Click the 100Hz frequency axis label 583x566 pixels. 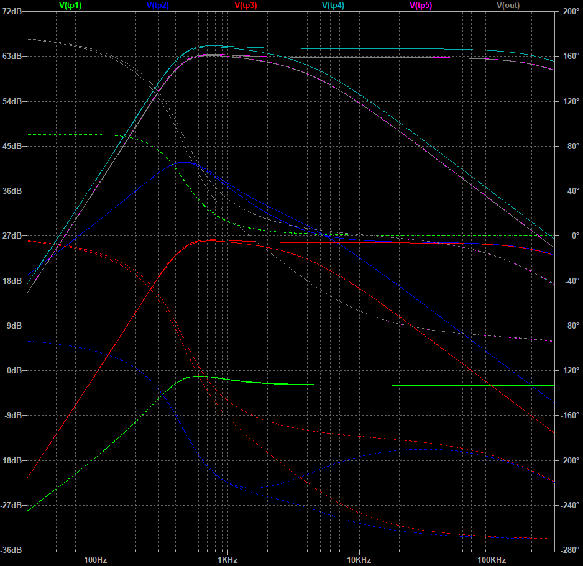coord(95,560)
